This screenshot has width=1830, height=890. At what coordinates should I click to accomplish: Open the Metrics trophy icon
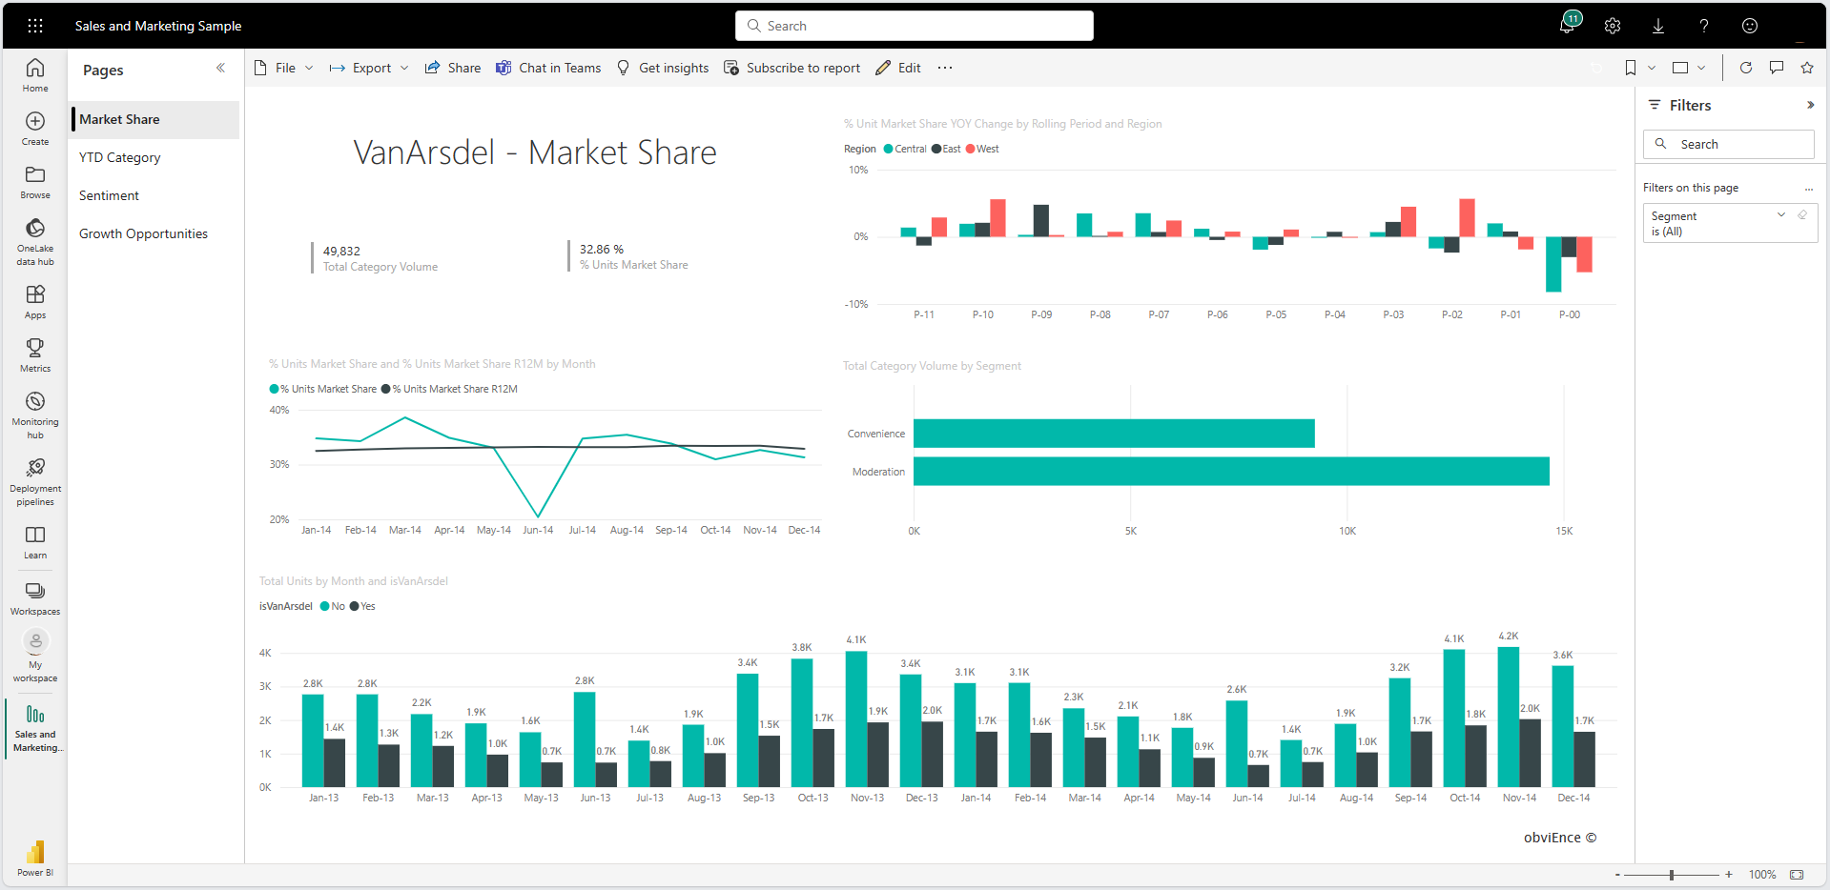point(35,348)
